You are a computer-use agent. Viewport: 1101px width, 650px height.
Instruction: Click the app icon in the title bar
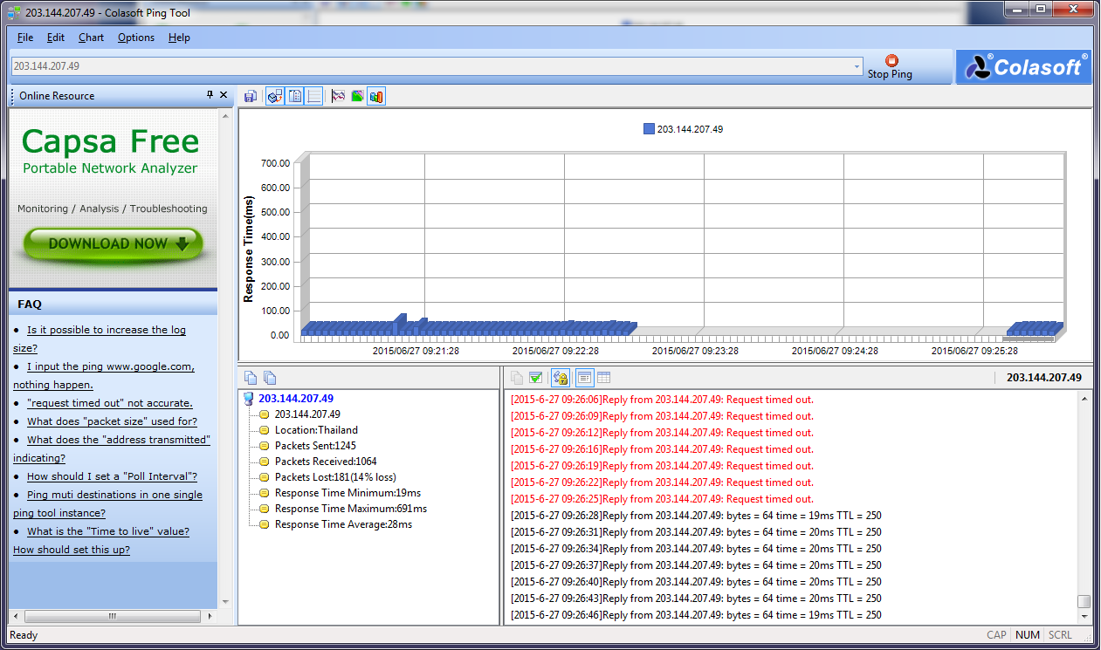point(14,13)
